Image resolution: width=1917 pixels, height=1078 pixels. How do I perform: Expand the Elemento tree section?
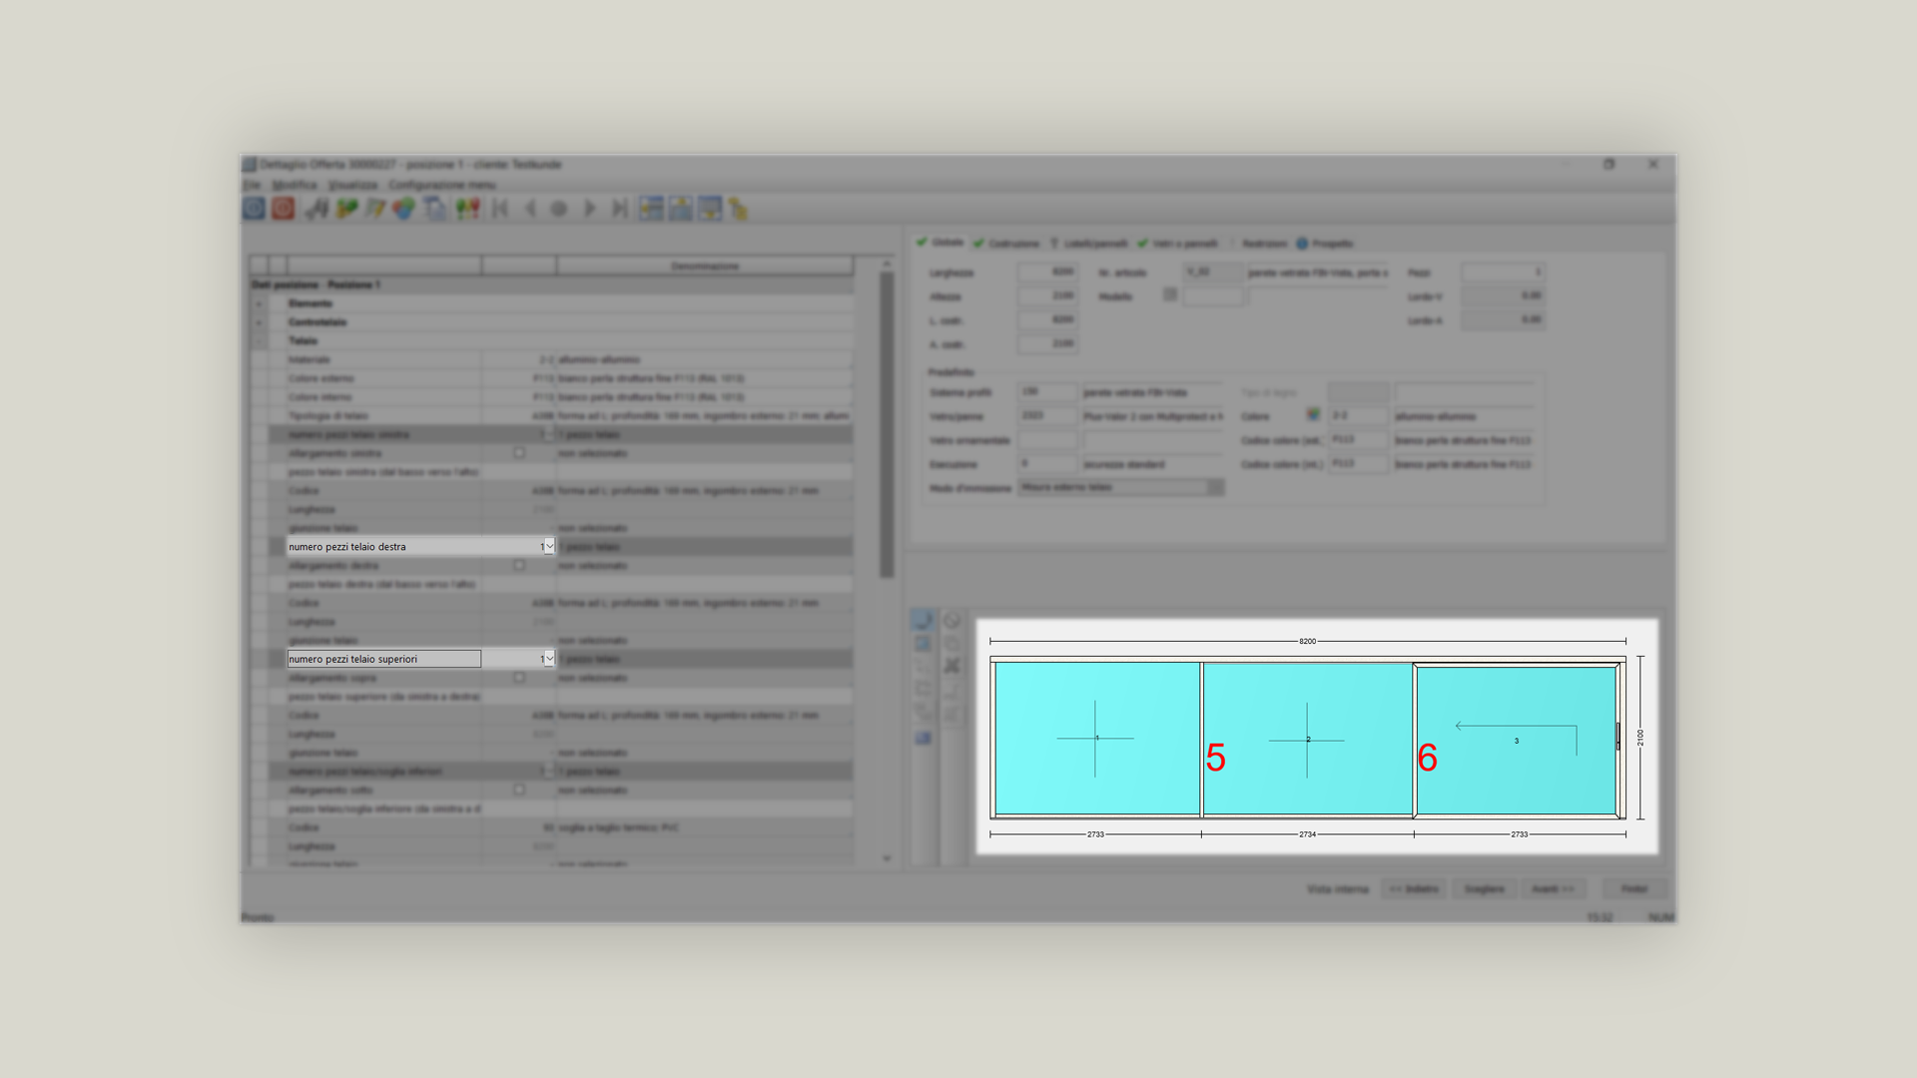(259, 303)
